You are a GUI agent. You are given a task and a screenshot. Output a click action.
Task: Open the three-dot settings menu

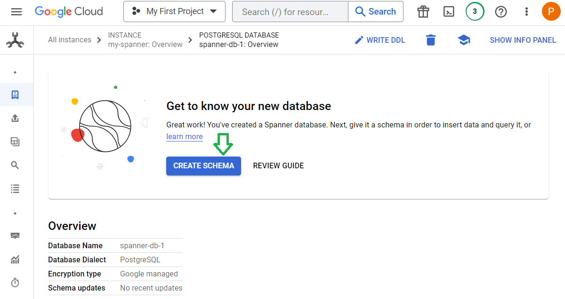pos(526,12)
